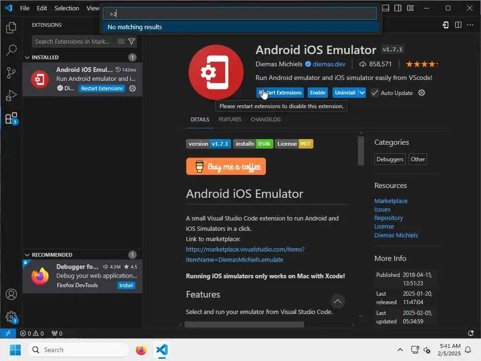
Task: Open the Edit menu
Action: (42, 8)
